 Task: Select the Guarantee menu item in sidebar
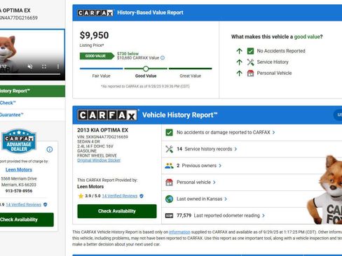32,115
